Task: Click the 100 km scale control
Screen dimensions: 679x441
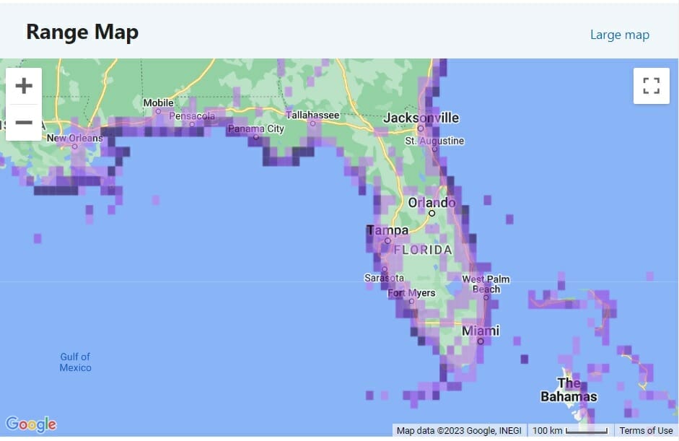Action: tap(570, 431)
